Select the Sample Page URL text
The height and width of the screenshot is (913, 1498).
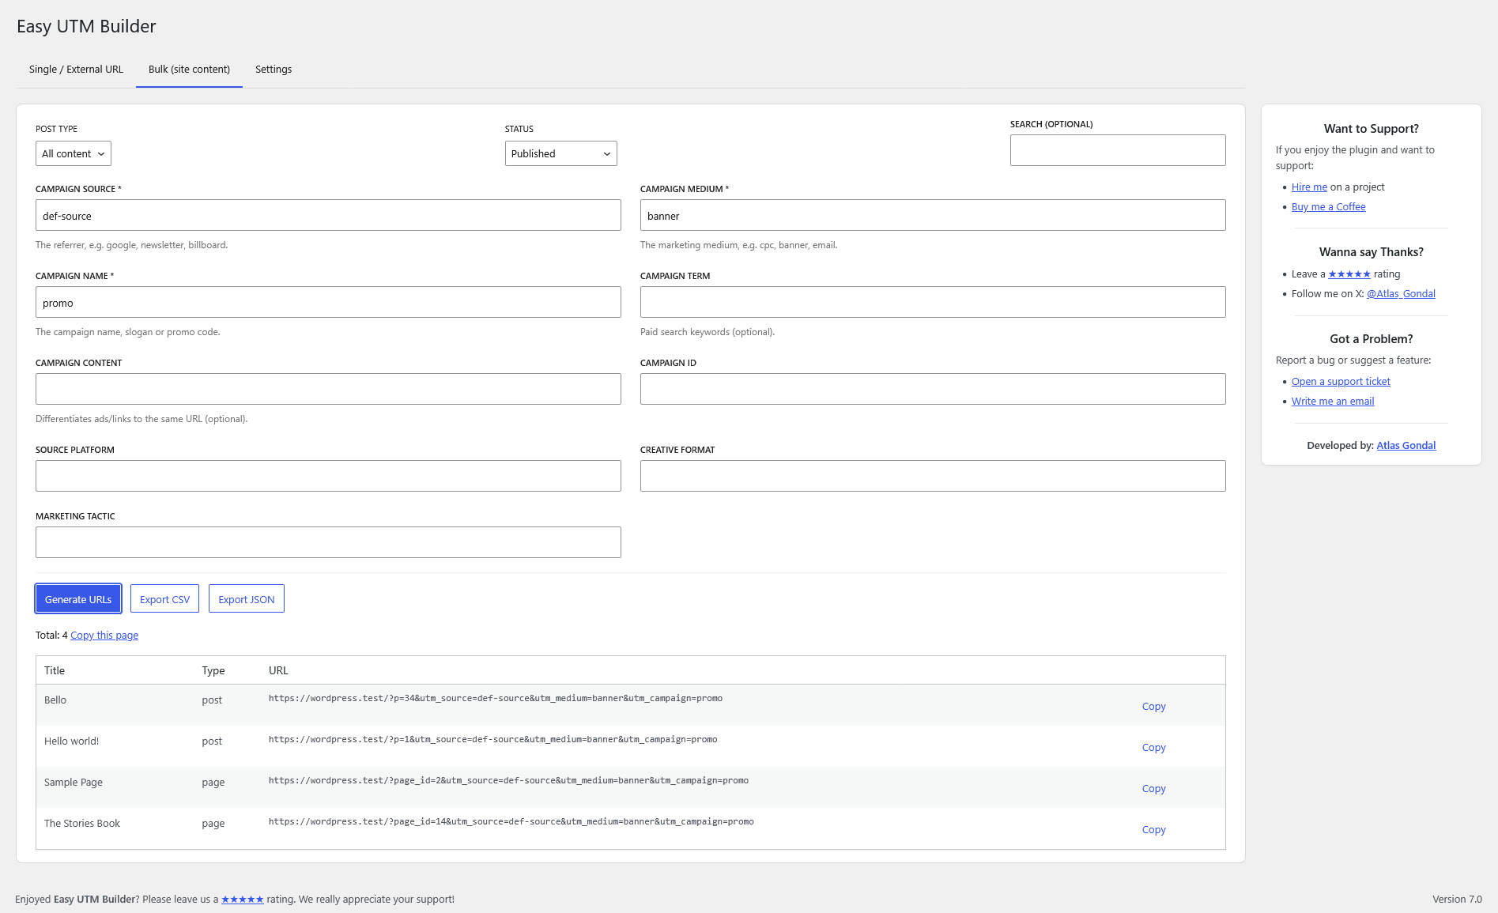pyautogui.click(x=508, y=781)
